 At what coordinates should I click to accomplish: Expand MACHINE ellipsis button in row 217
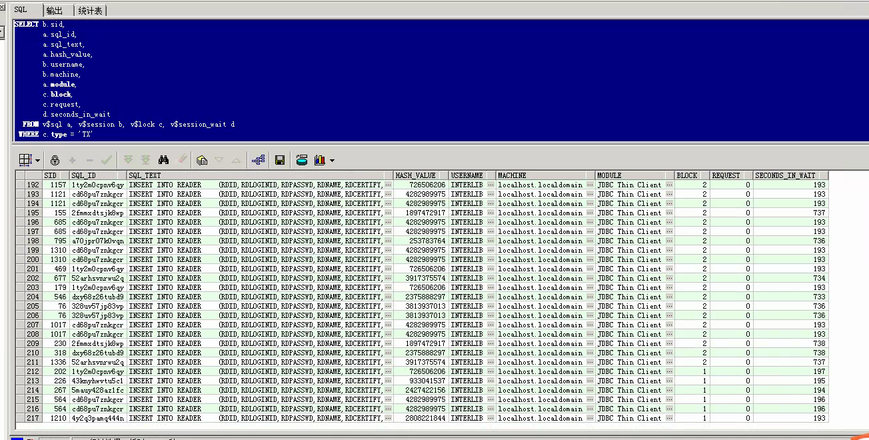coord(589,418)
